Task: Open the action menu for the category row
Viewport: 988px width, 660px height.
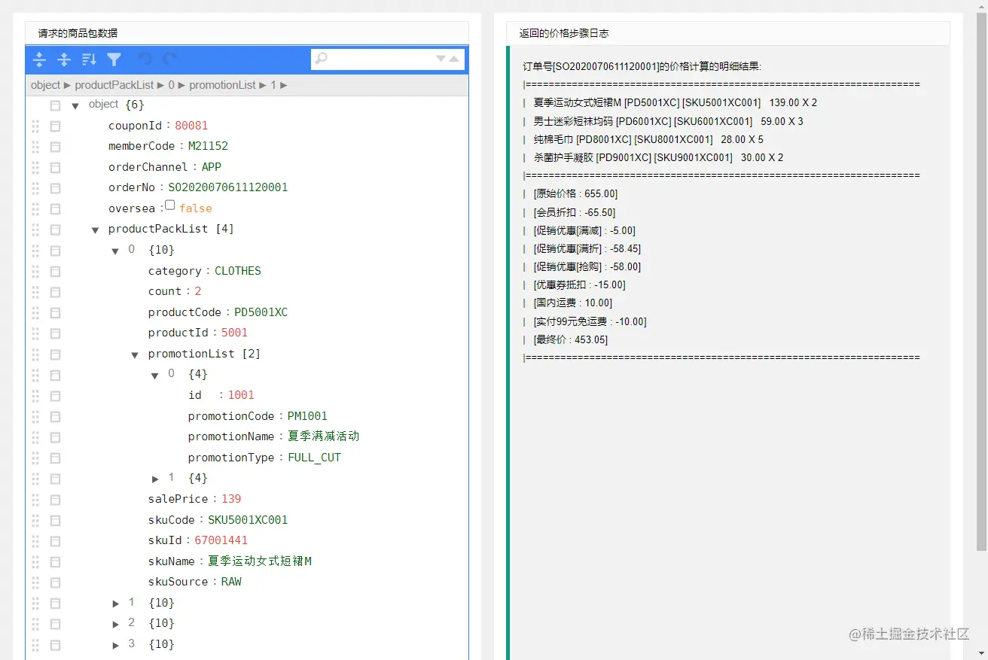Action: 55,271
